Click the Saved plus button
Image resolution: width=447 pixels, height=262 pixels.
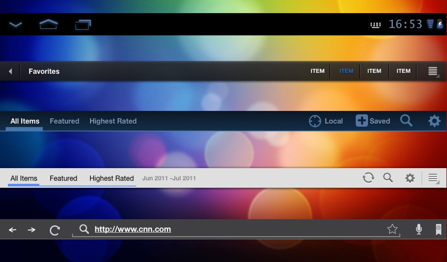point(362,121)
